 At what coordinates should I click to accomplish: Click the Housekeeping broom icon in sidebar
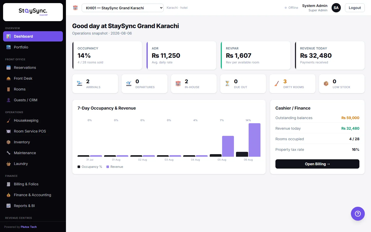[x=9, y=120]
